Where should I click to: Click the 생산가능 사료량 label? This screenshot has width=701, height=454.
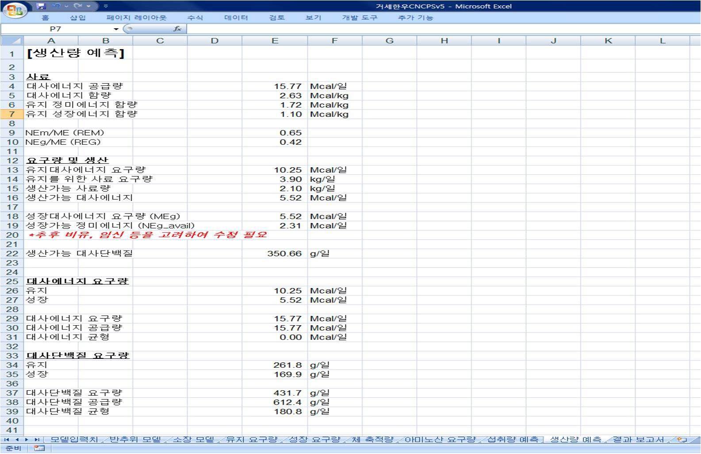click(x=68, y=189)
